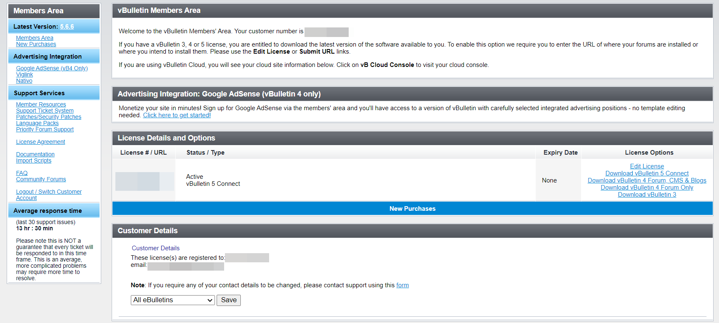
Task: Open the Latest Version 5.6.6 link
Action: pos(67,27)
